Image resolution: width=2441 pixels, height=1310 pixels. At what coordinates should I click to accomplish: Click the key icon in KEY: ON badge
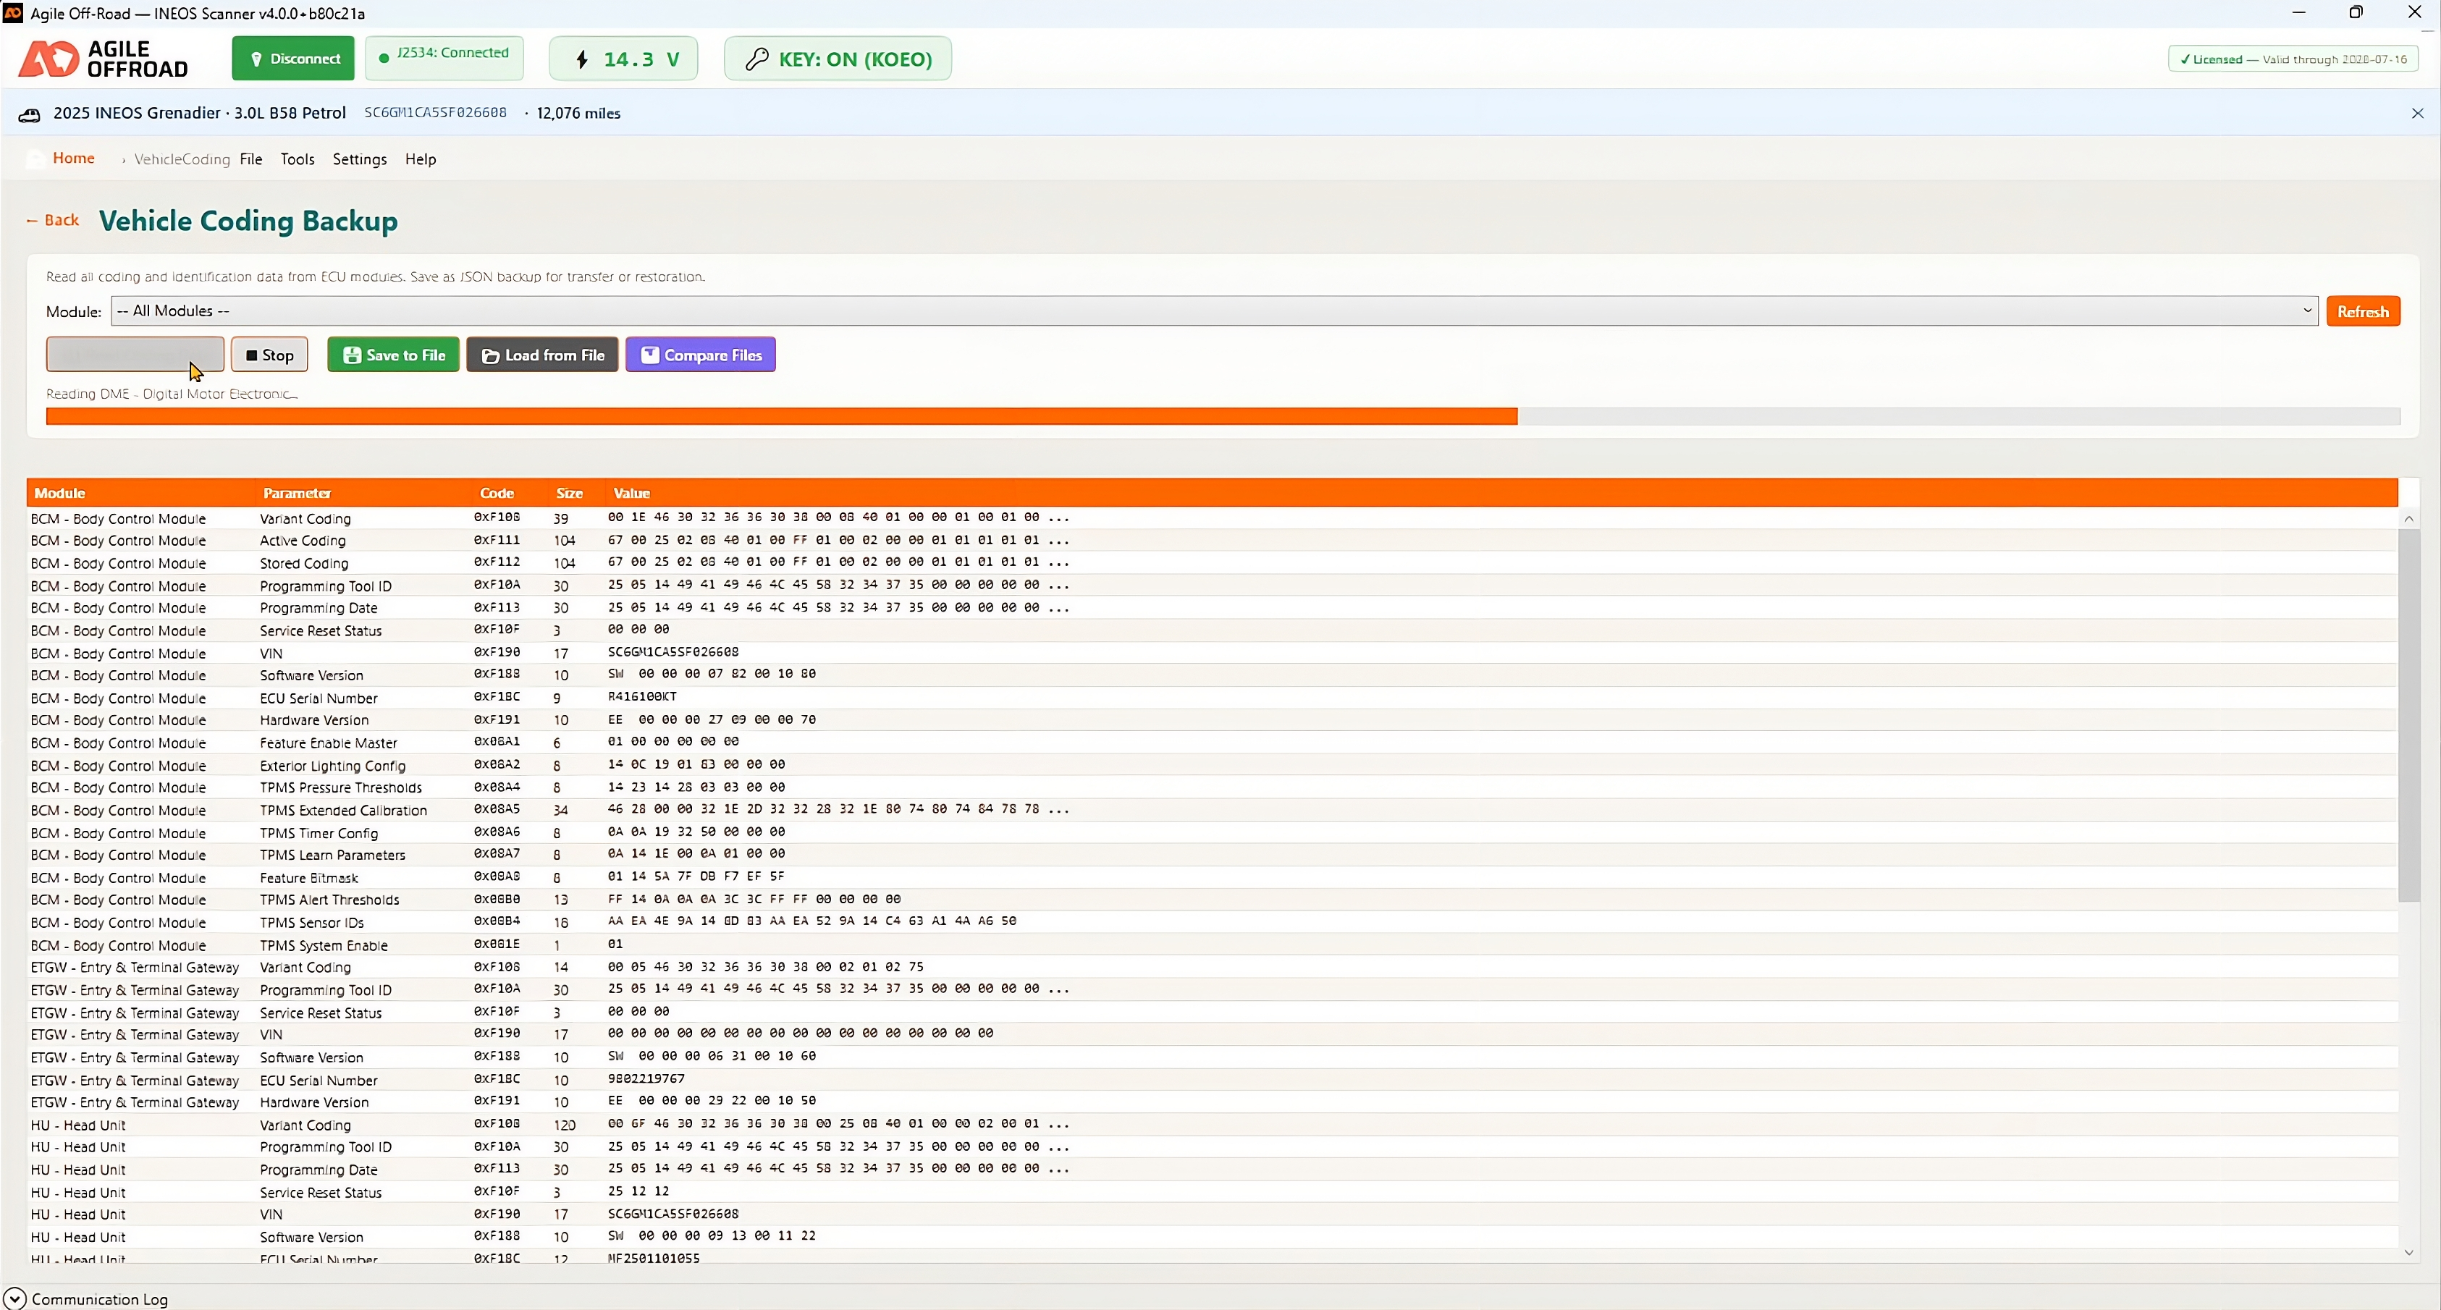[756, 59]
